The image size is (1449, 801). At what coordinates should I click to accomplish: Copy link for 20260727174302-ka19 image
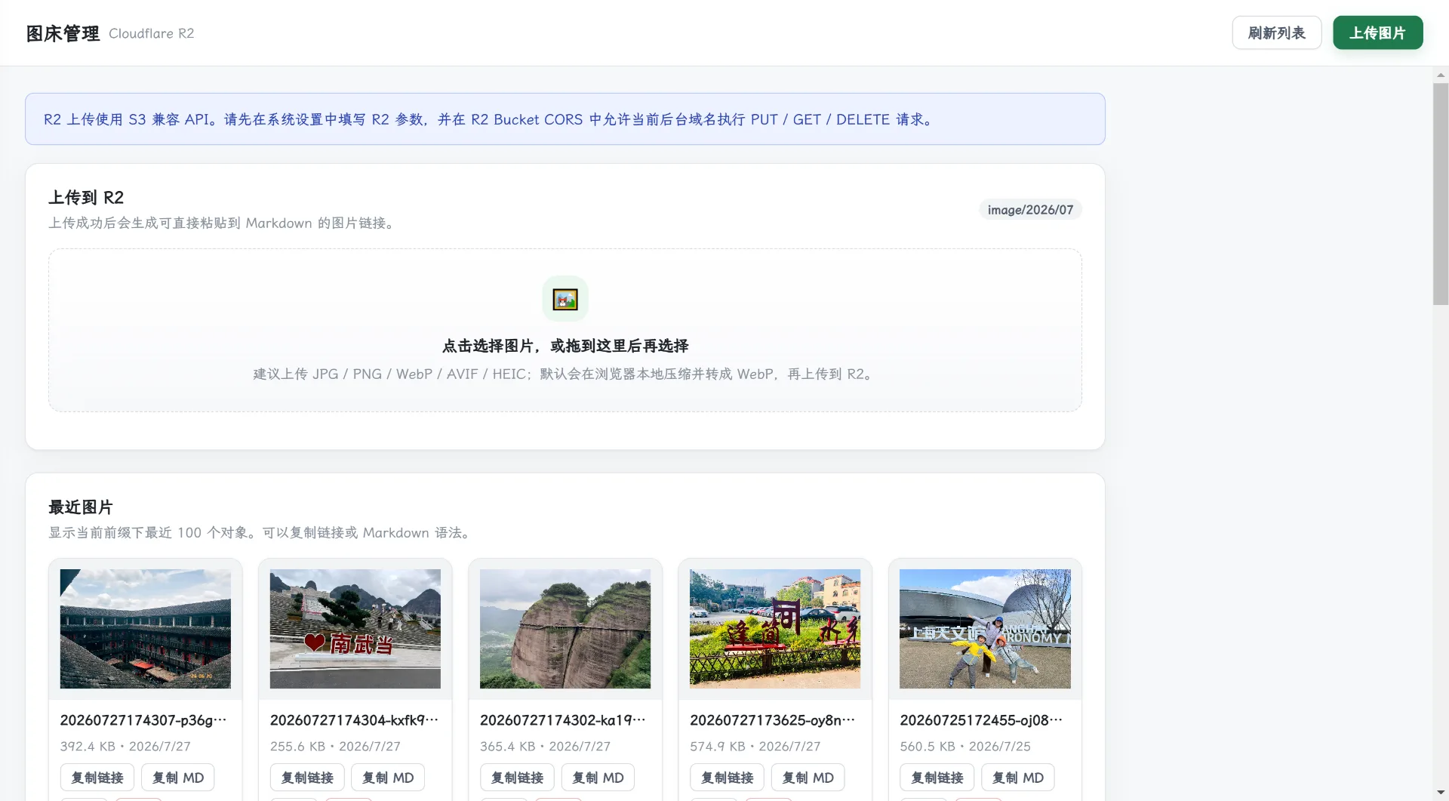click(x=517, y=778)
